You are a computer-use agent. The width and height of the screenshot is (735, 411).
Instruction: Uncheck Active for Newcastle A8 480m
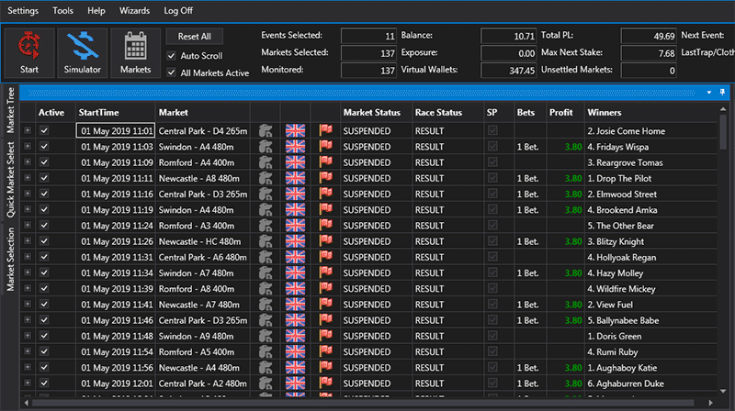44,178
